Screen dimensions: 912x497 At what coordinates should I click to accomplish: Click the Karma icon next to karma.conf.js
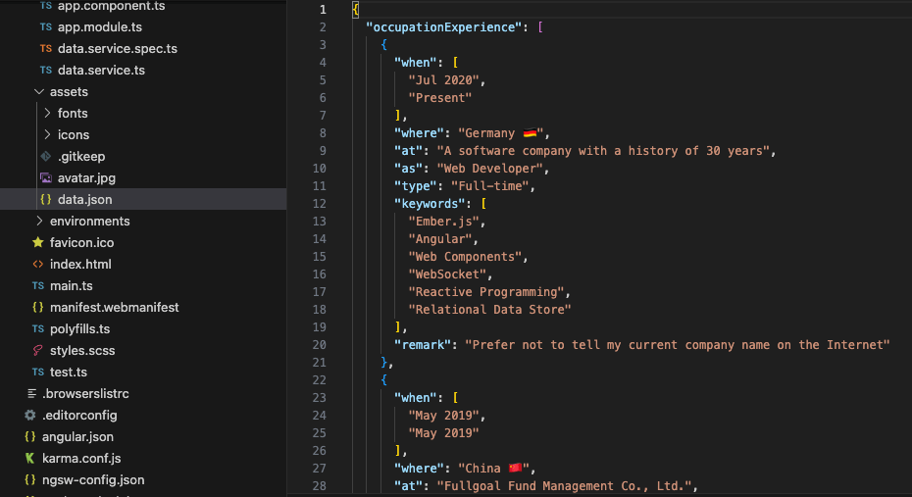(x=30, y=459)
